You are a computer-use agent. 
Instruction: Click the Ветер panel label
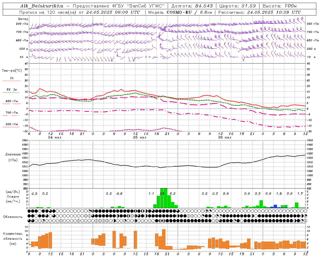(x=23, y=19)
